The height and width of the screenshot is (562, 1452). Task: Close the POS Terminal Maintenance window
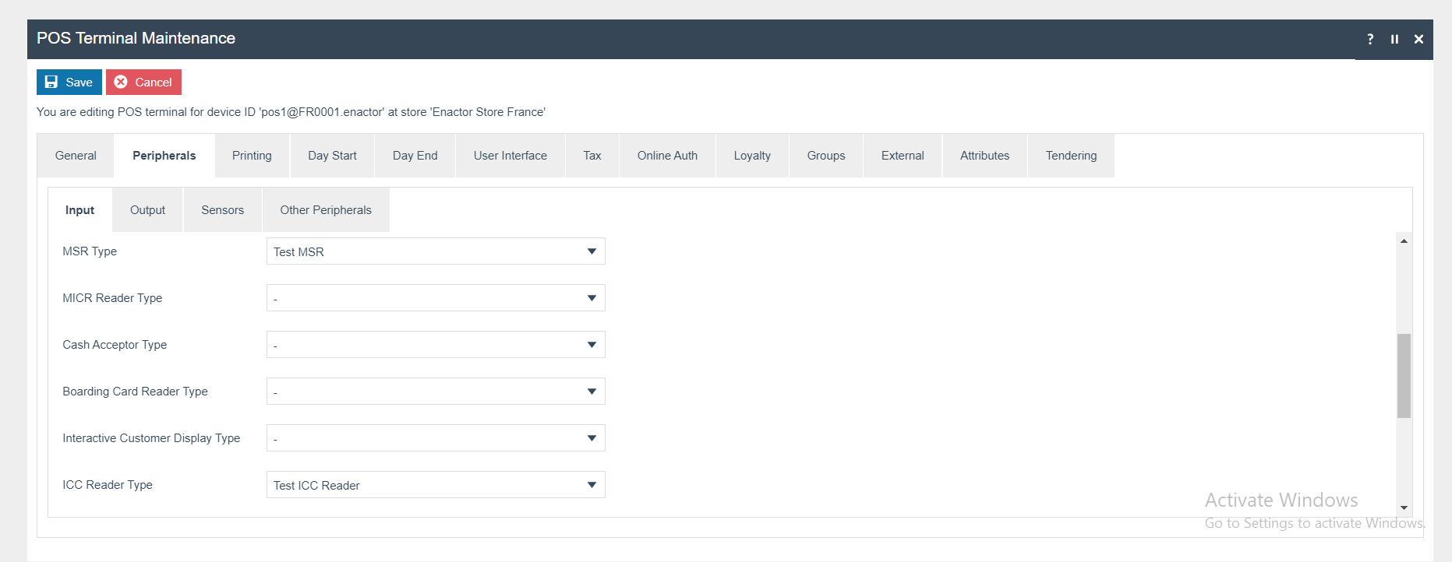1418,39
